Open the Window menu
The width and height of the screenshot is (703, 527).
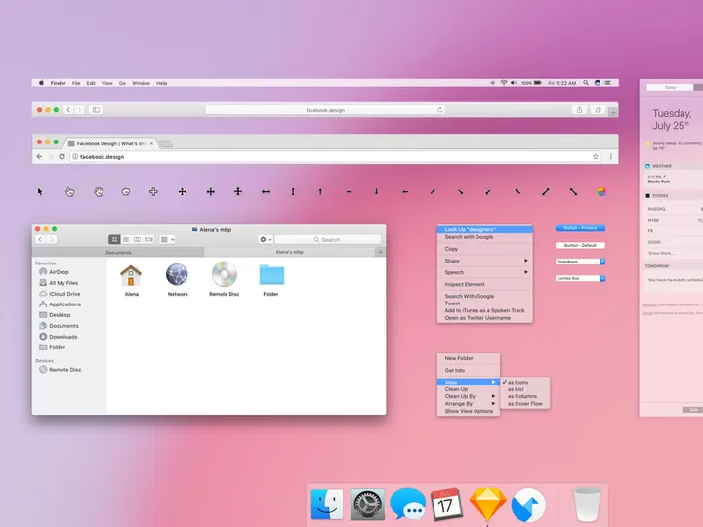(x=141, y=83)
